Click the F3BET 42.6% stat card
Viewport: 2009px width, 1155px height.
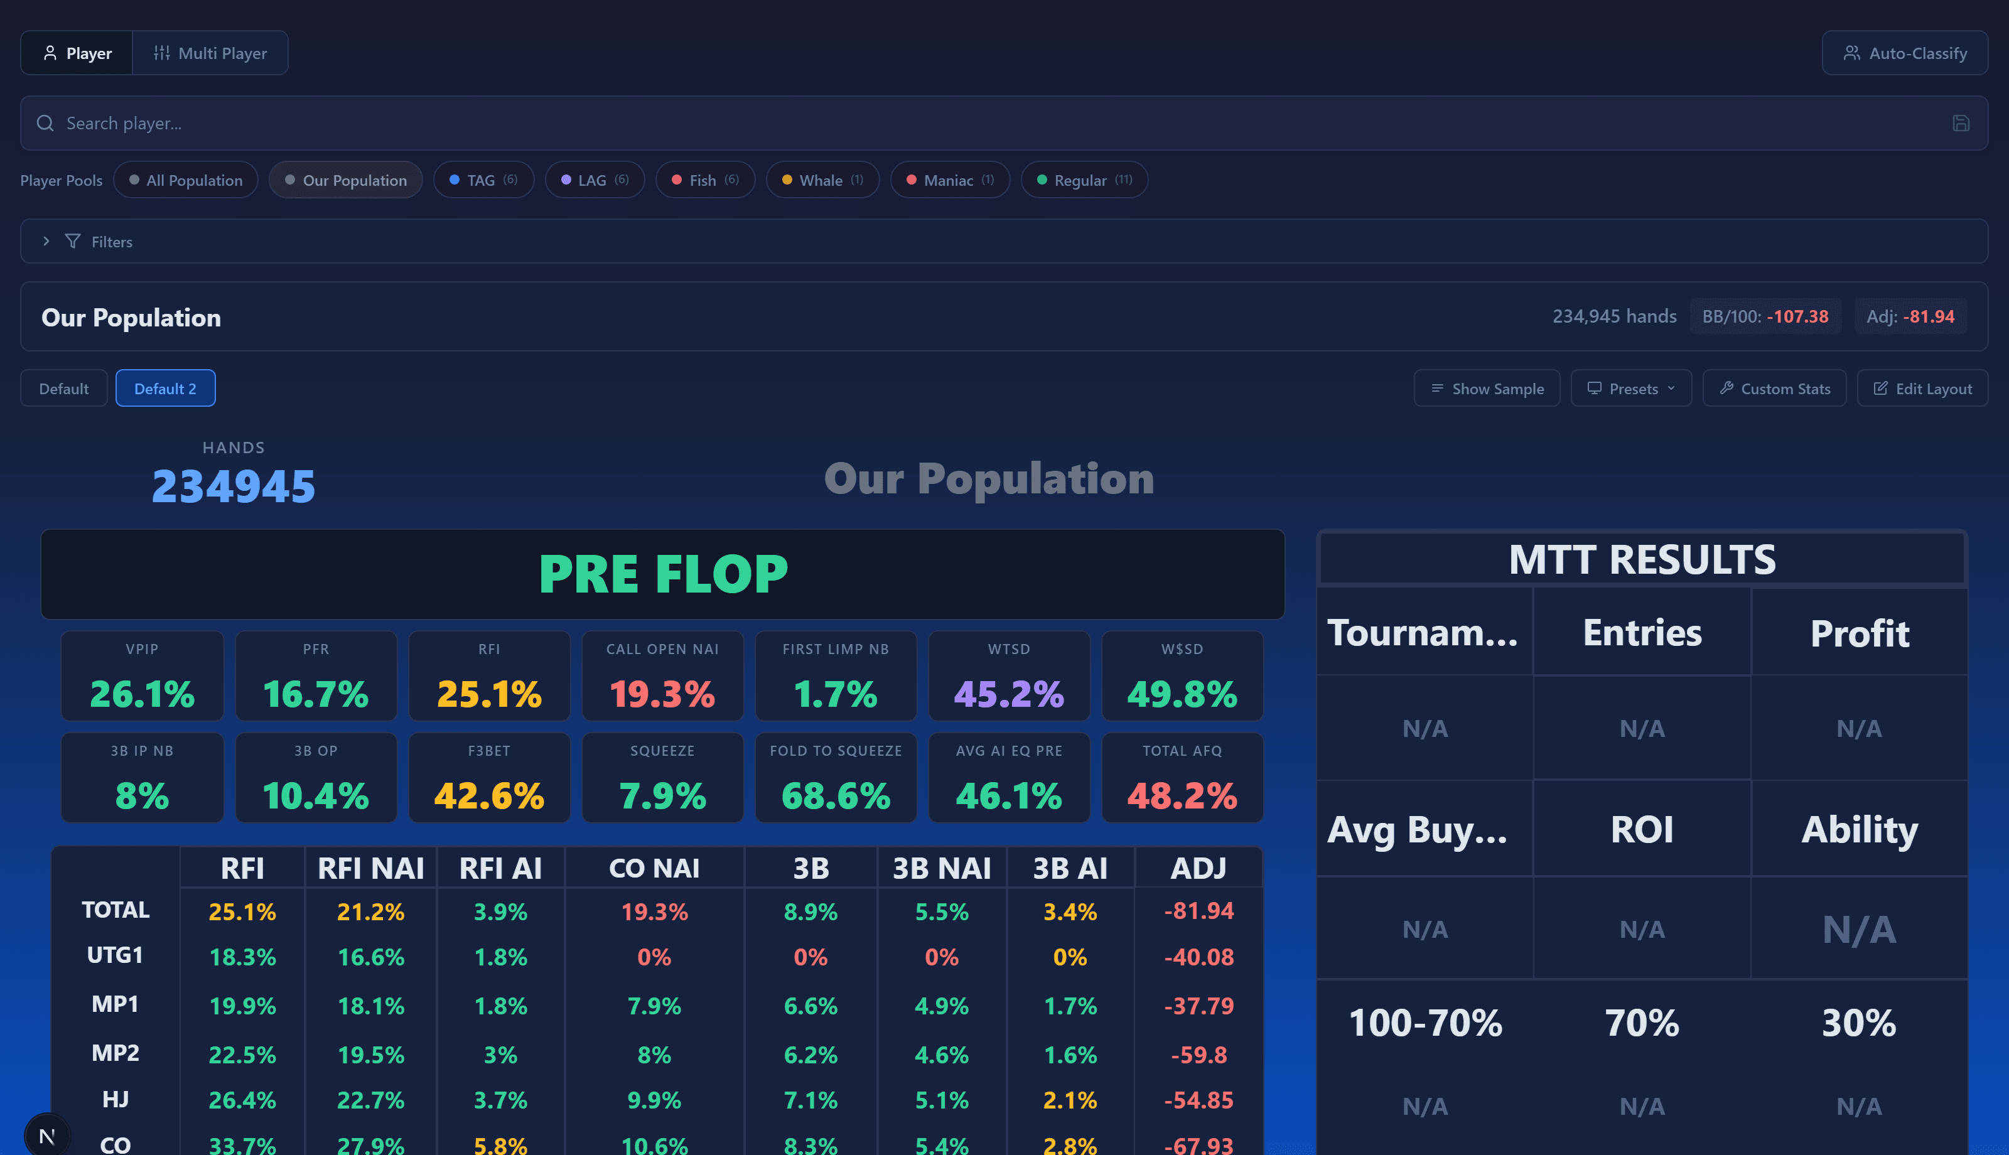(489, 777)
